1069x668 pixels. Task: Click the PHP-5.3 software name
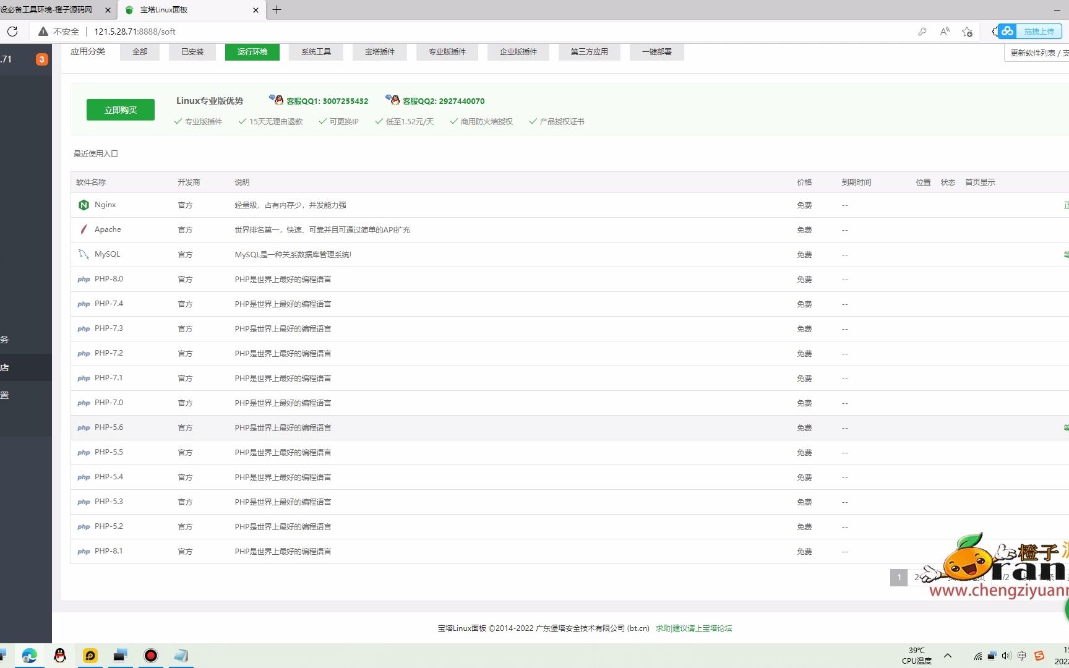(x=109, y=502)
